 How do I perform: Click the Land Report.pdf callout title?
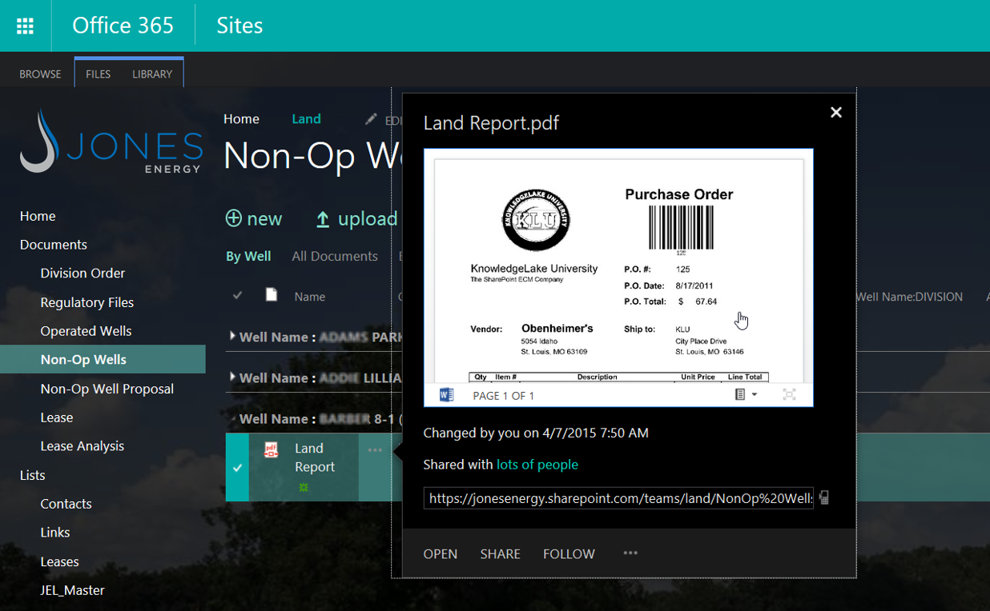coord(491,123)
